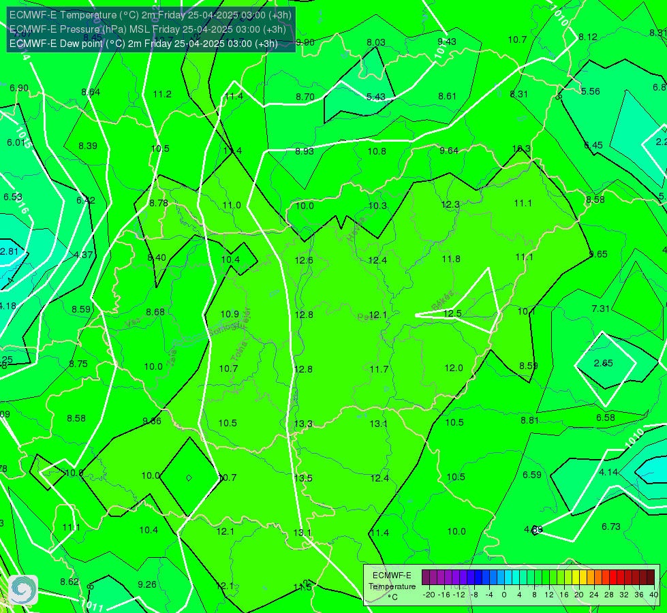This screenshot has width=667, height=613.
Task: Click the 2.81 value in cyan area
Action: coord(10,251)
